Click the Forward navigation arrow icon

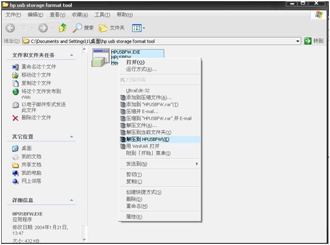[43, 28]
